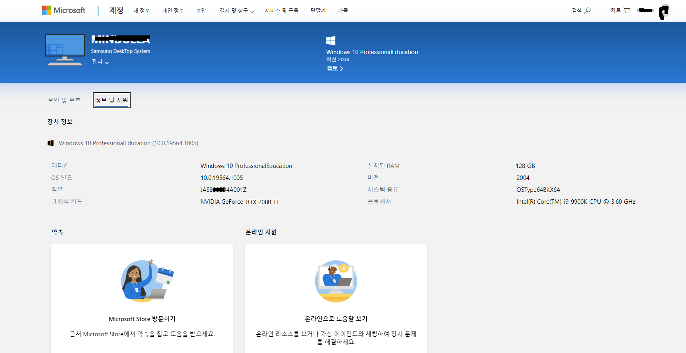The image size is (686, 353).
Task: Click the account profile avatar
Action: tap(664, 12)
